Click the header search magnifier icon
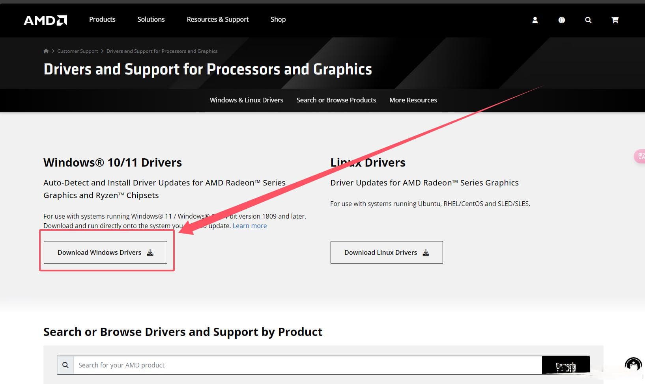This screenshot has width=645, height=384. pos(588,20)
